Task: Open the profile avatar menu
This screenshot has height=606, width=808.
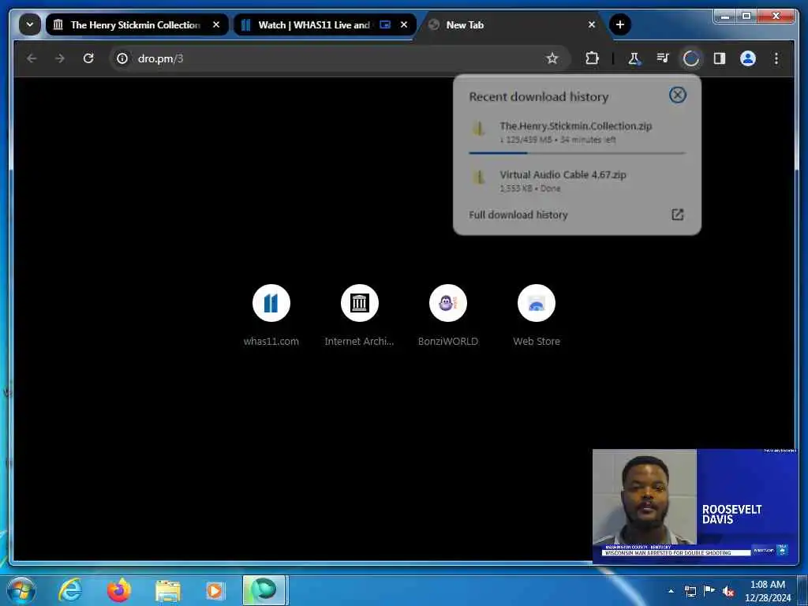Action: coord(748,58)
